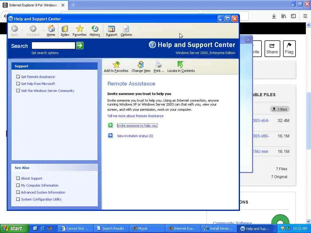Image resolution: width=311 pixels, height=233 pixels.
Task: Click the Forward arrow button
Action: click(x=33, y=31)
